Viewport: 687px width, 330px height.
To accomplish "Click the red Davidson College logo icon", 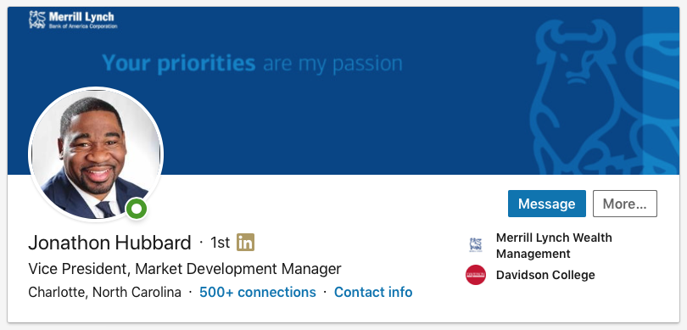I will [x=475, y=275].
